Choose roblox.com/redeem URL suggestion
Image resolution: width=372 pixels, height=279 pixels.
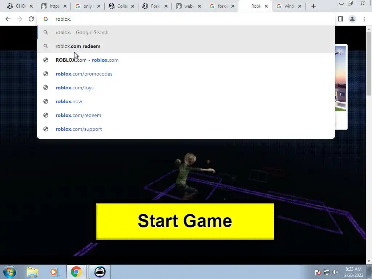point(186,115)
